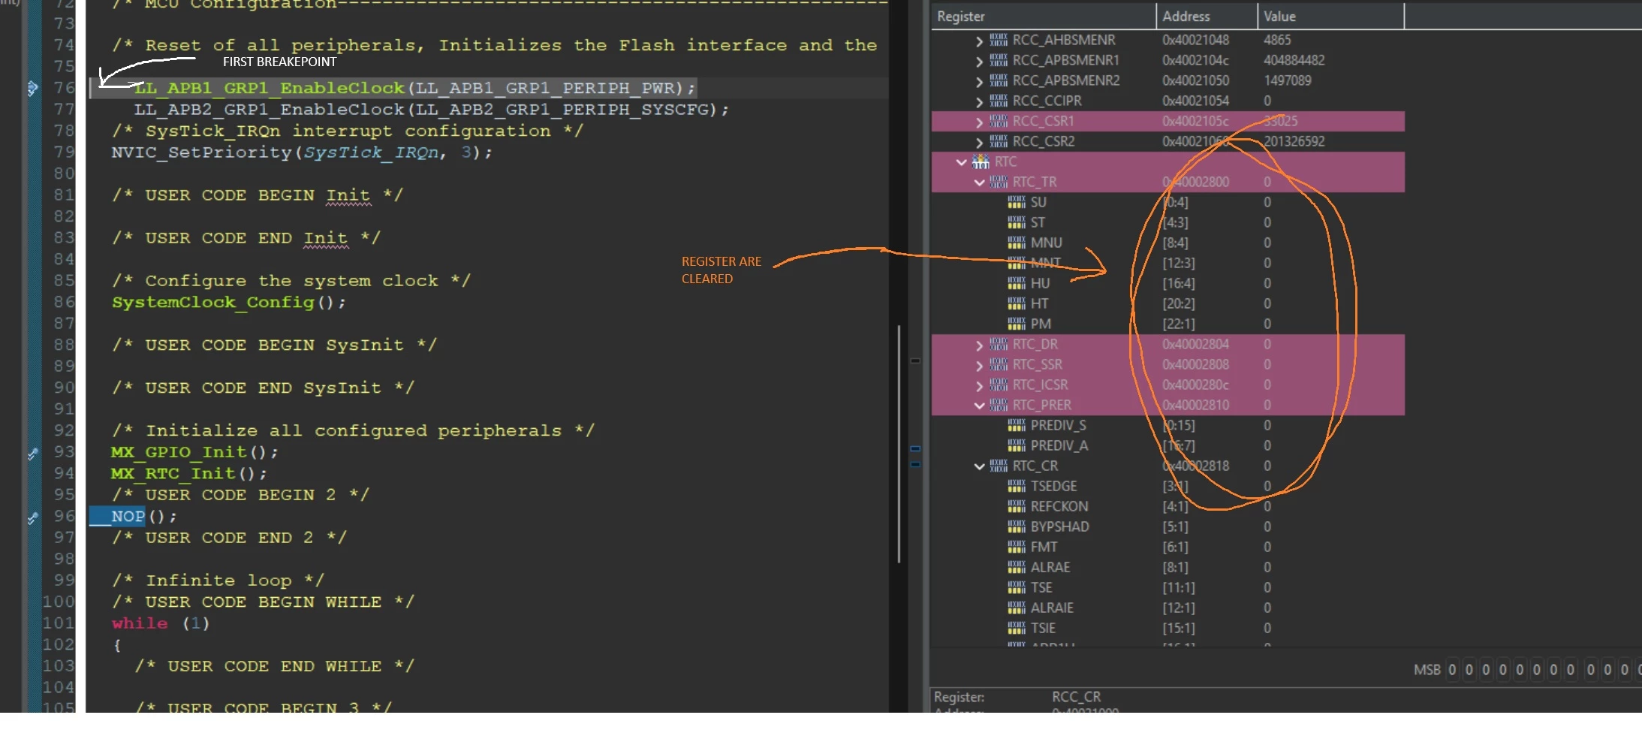This screenshot has height=736, width=1642.
Task: Select the HU bit field icon
Action: click(1017, 283)
